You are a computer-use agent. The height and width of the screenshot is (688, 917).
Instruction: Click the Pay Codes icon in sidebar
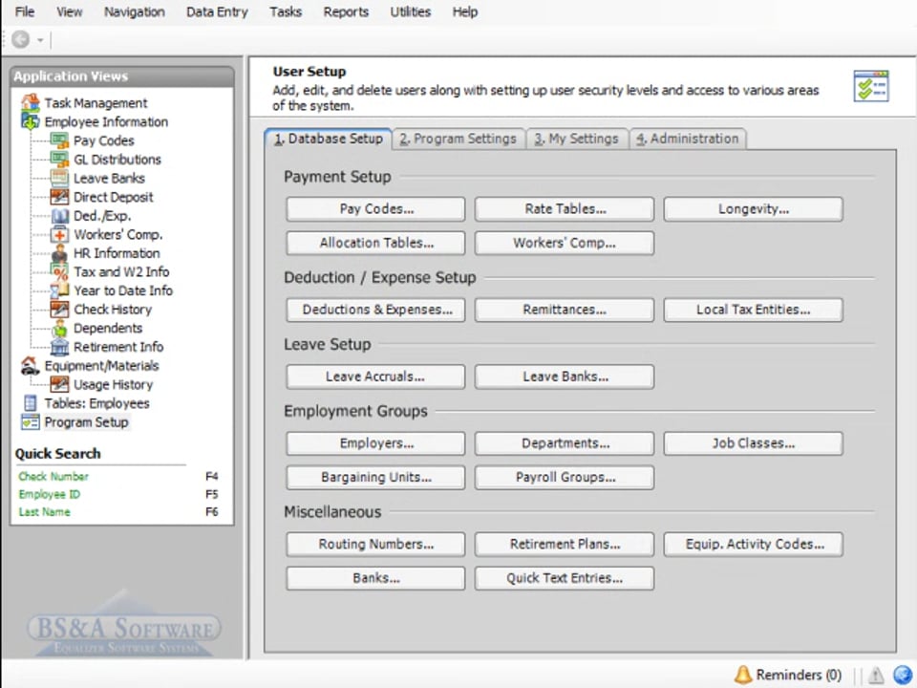59,140
